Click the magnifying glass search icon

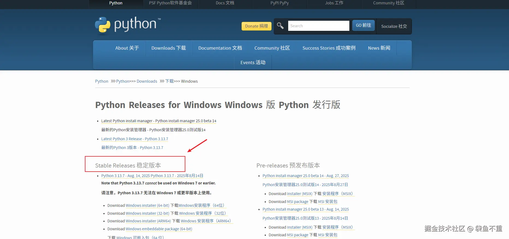280,26
